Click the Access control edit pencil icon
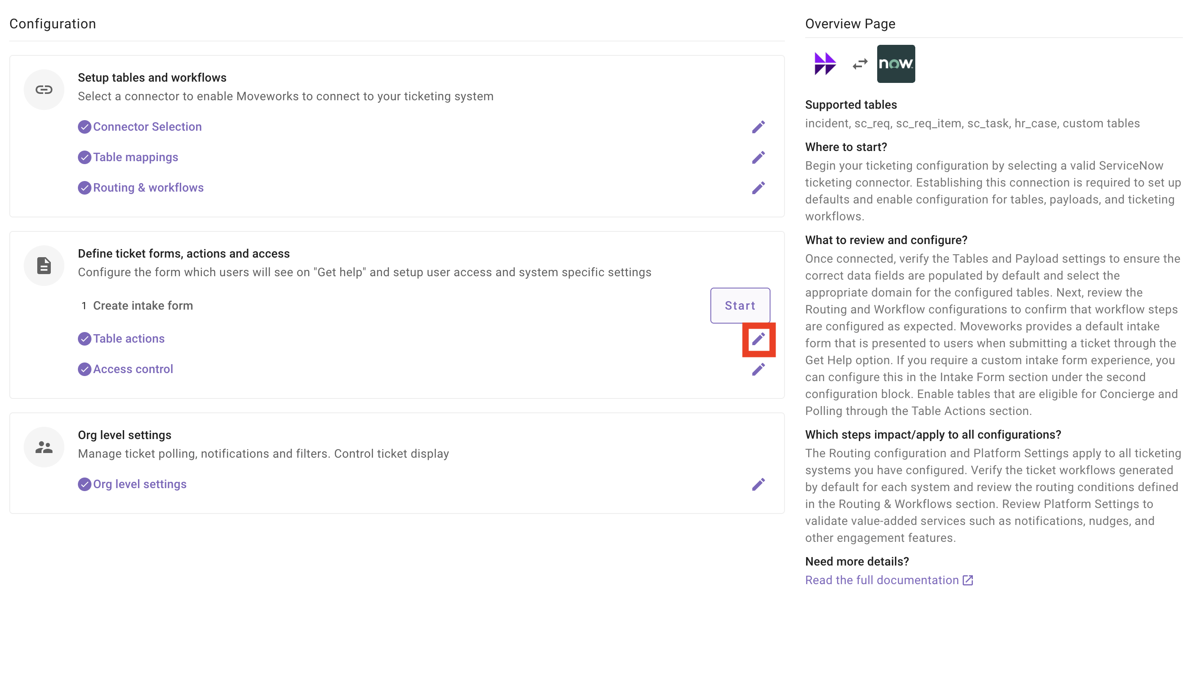The width and height of the screenshot is (1193, 692). coord(758,369)
